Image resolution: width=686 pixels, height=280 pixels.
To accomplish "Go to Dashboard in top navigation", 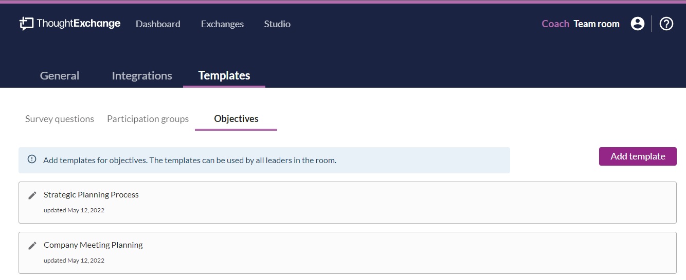I will 158,24.
